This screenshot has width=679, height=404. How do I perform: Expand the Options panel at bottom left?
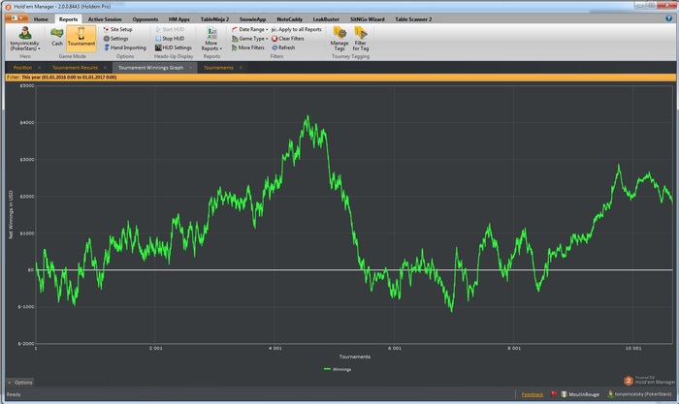(21, 383)
